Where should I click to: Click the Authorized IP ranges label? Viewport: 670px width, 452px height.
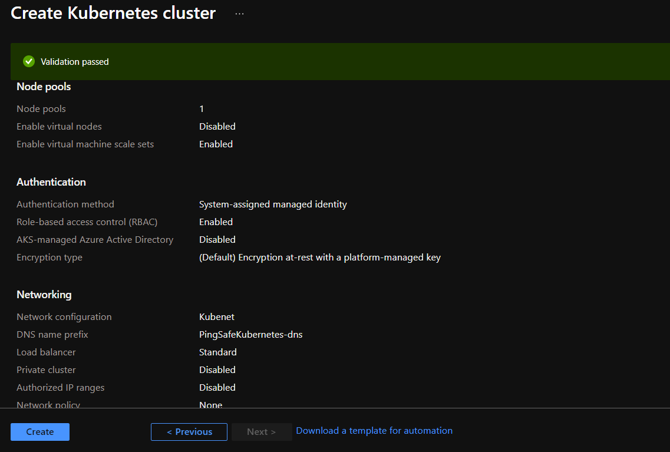[x=61, y=388]
